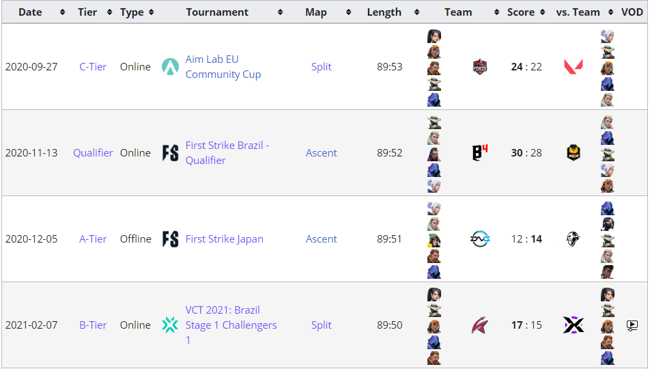Click the B4 team logo

coord(480,153)
